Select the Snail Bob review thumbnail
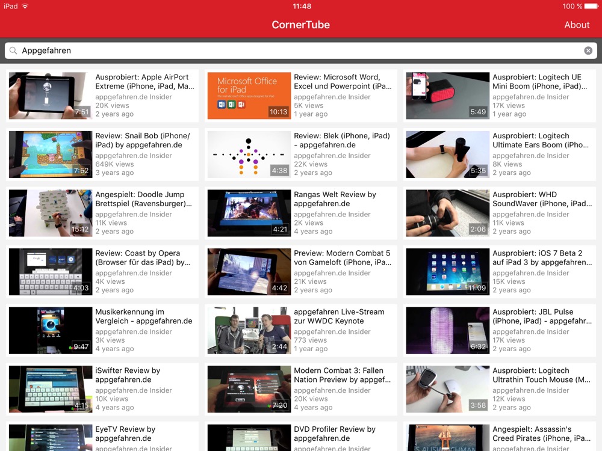This screenshot has width=602, height=451. tap(51, 155)
